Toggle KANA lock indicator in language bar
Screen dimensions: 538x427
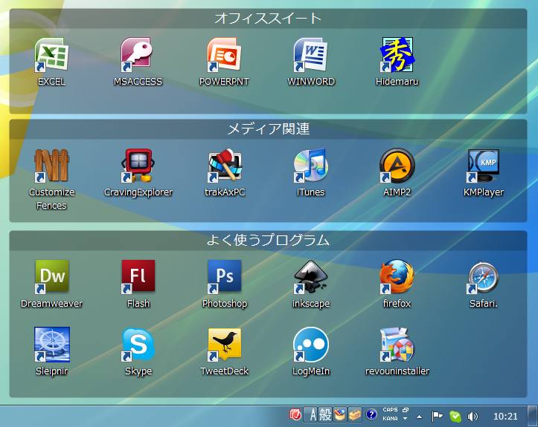390,418
